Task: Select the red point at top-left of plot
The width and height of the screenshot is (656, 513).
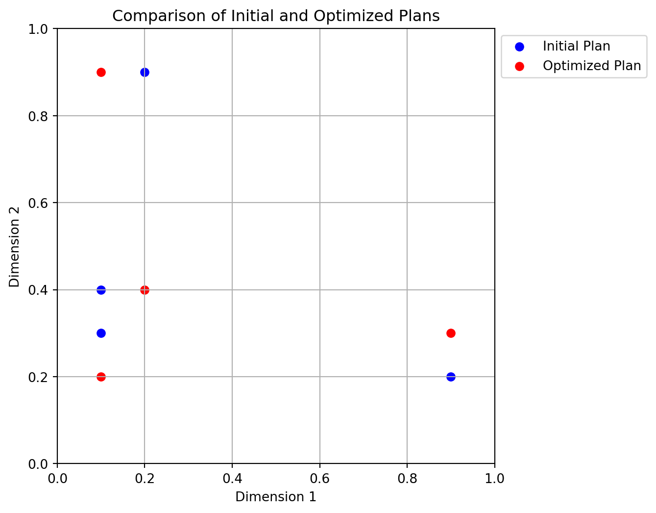Action: (101, 73)
